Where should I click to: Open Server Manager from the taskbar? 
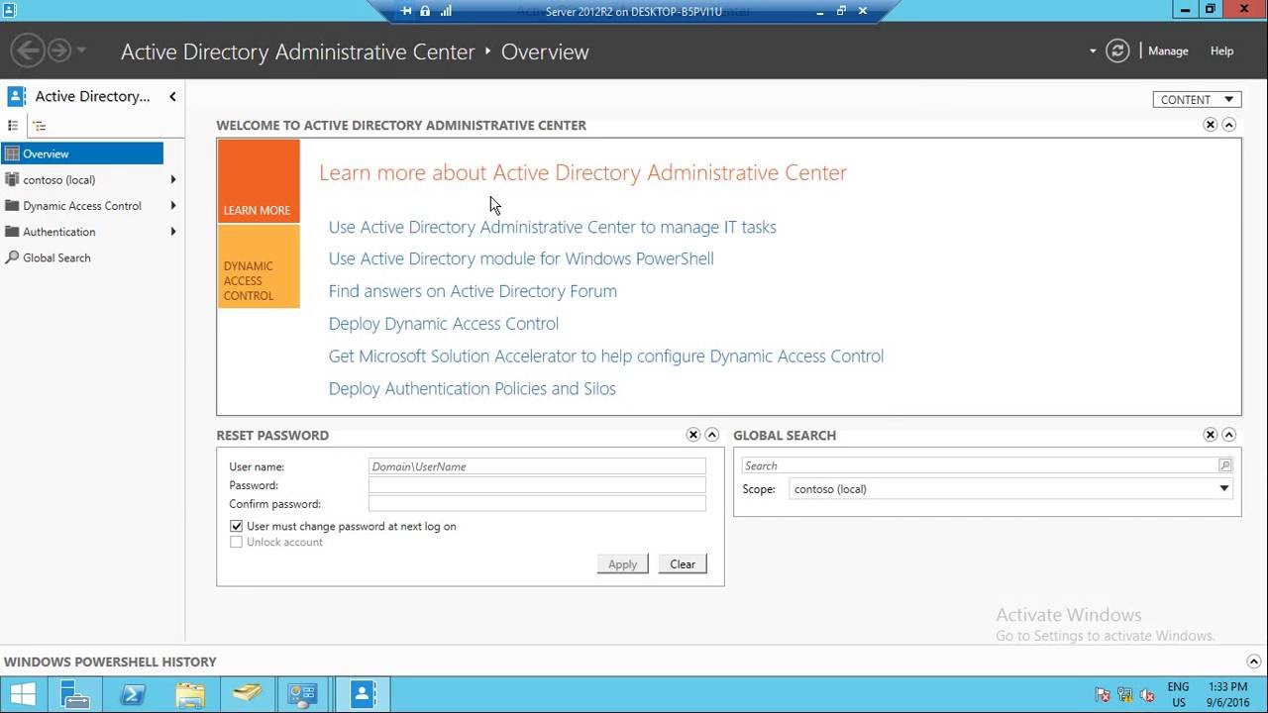coord(75,694)
